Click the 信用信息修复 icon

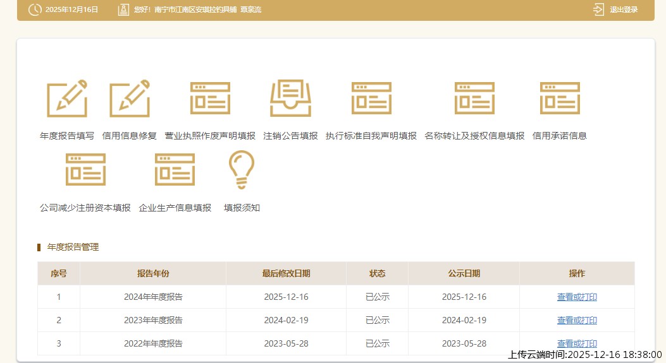pyautogui.click(x=130, y=99)
